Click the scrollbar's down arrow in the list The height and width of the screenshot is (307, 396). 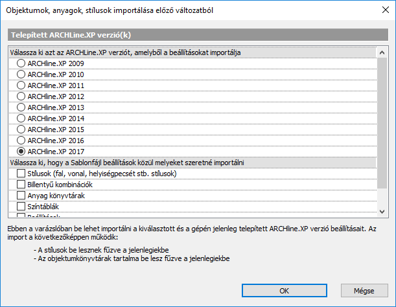382,213
